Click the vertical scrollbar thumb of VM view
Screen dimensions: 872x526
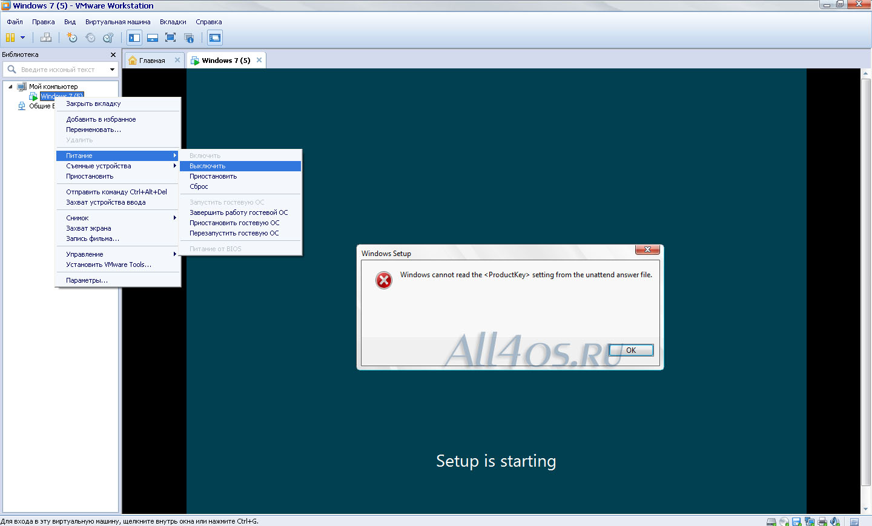tap(866, 281)
